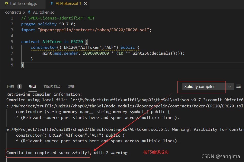Click line number 9 in the gutter
This screenshot has width=244, height=162.
click(12, 65)
